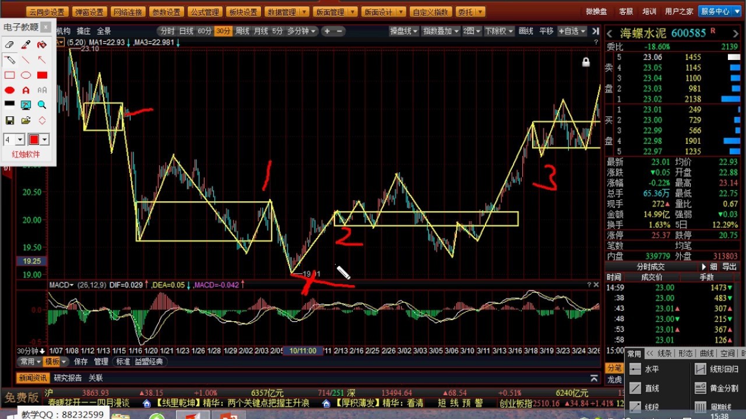Click the red pen color swatch
This screenshot has height=419, width=746.
coord(34,140)
